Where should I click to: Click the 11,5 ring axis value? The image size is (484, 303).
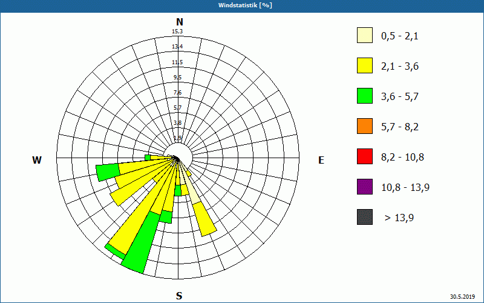tap(177, 62)
